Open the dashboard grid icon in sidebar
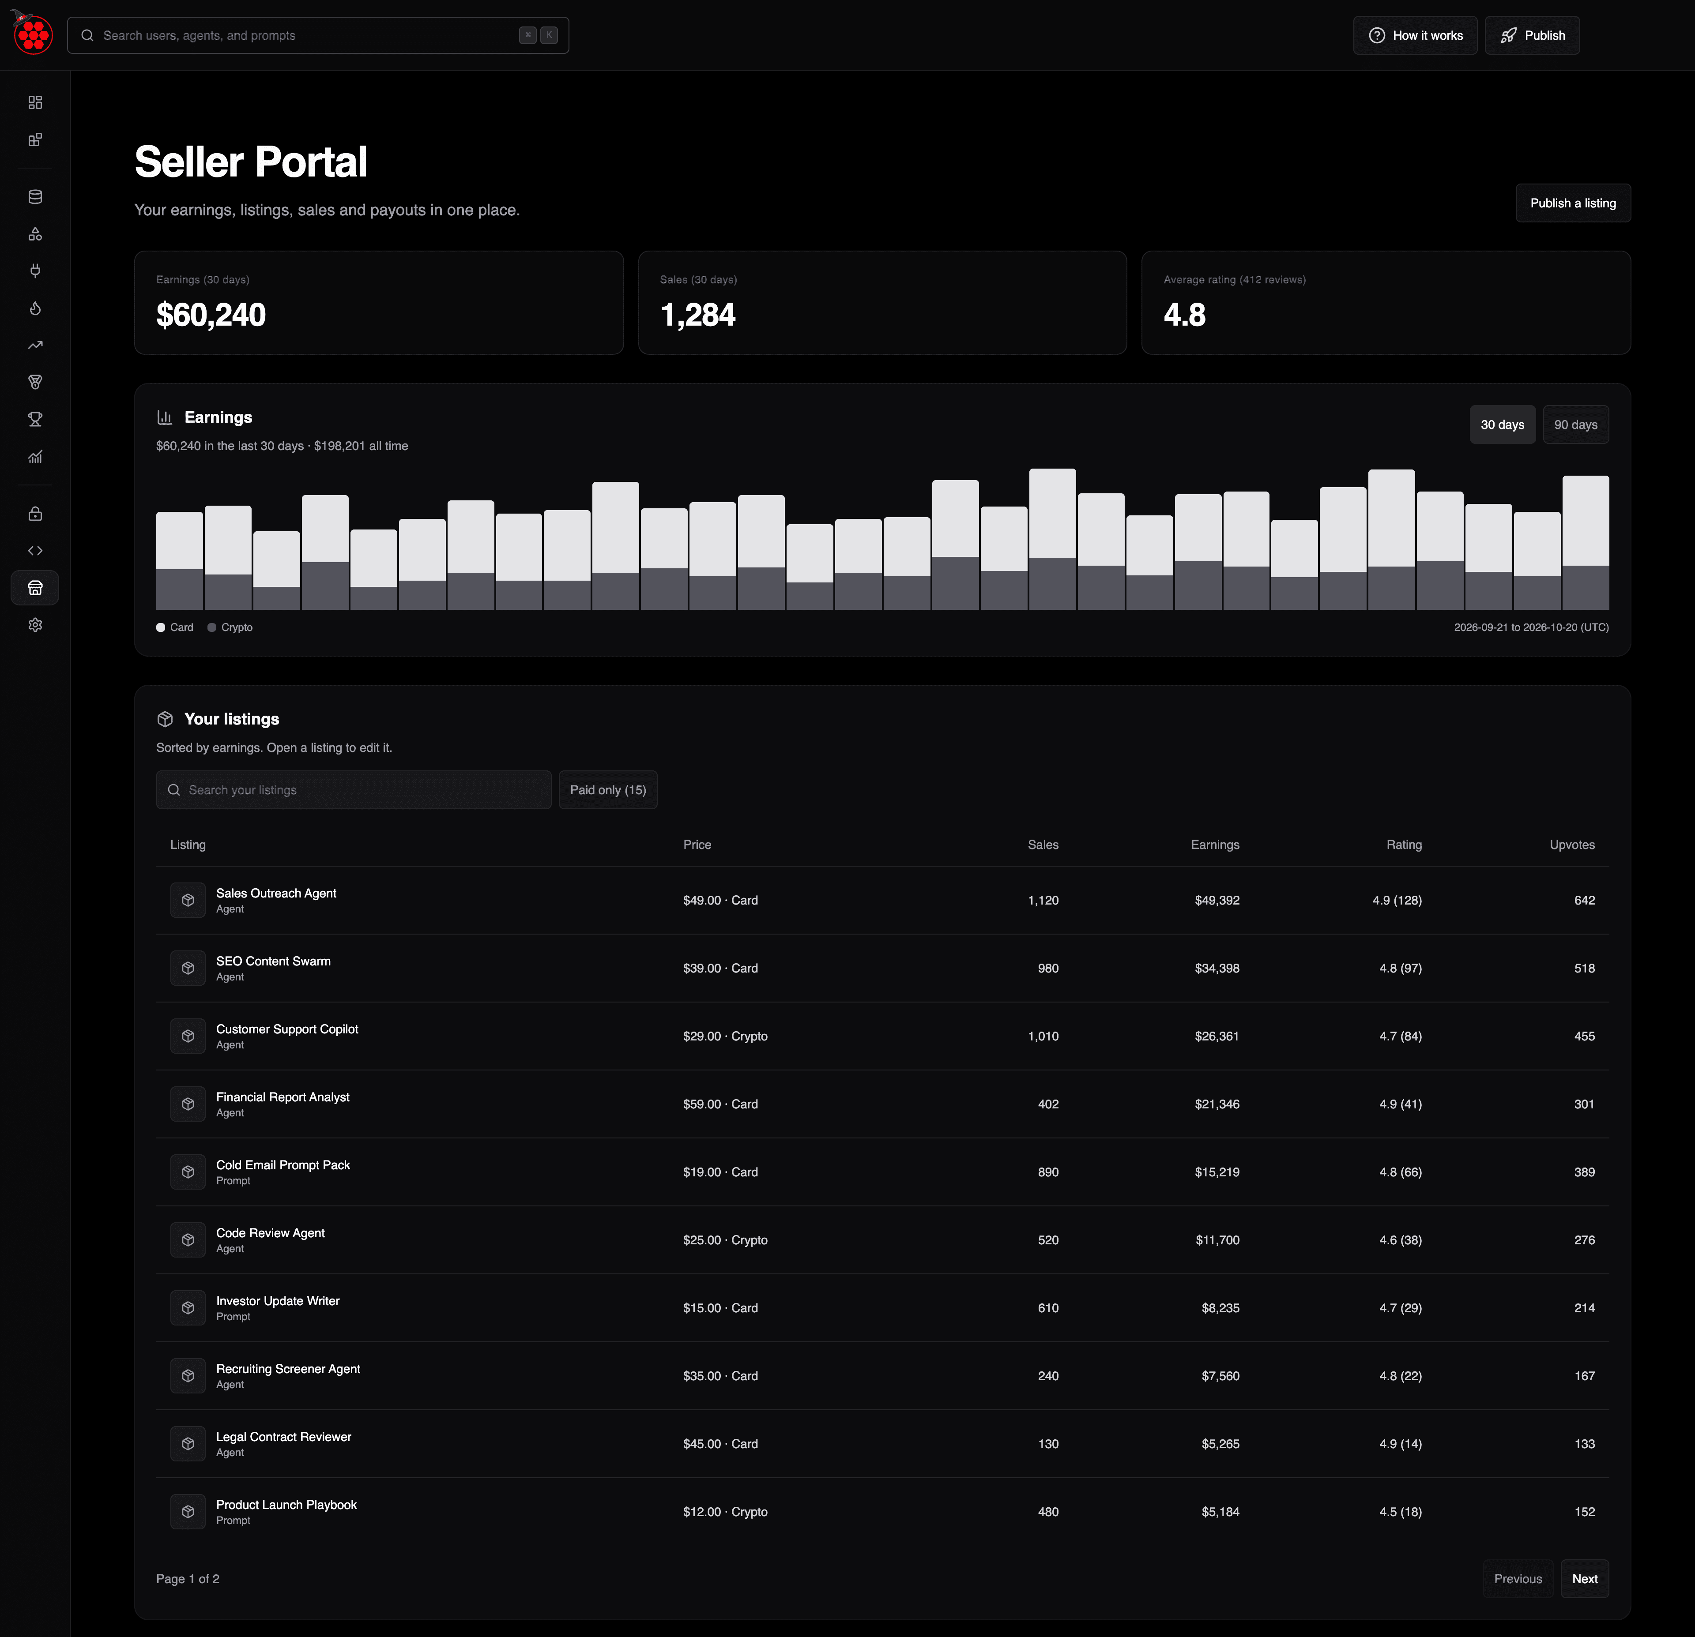 34,102
